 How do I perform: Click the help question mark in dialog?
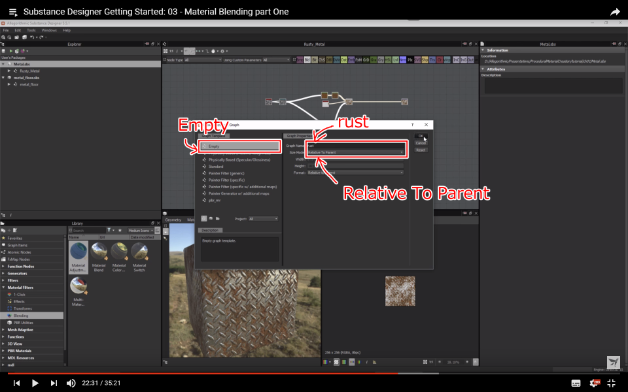pos(412,125)
